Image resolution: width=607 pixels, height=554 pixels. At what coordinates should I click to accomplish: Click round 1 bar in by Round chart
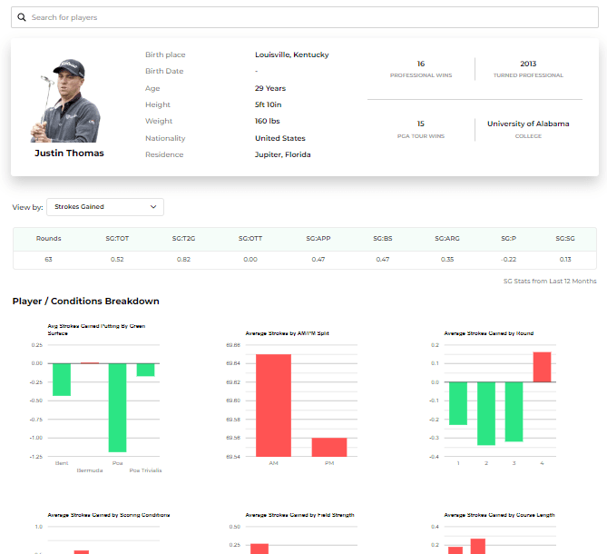(458, 403)
